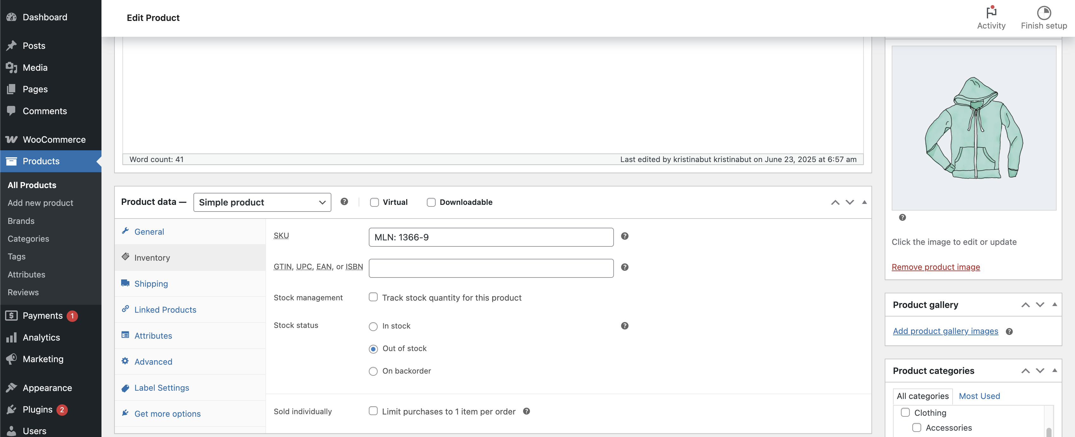Switch to Most Used categories tab
This screenshot has width=1075, height=437.
tap(979, 396)
